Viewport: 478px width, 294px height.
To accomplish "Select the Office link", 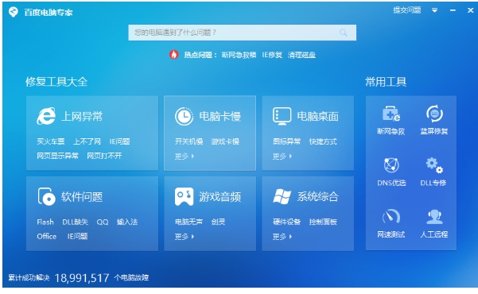I will 47,237.
